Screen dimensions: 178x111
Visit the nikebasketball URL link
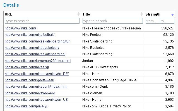[x=32, y=48]
